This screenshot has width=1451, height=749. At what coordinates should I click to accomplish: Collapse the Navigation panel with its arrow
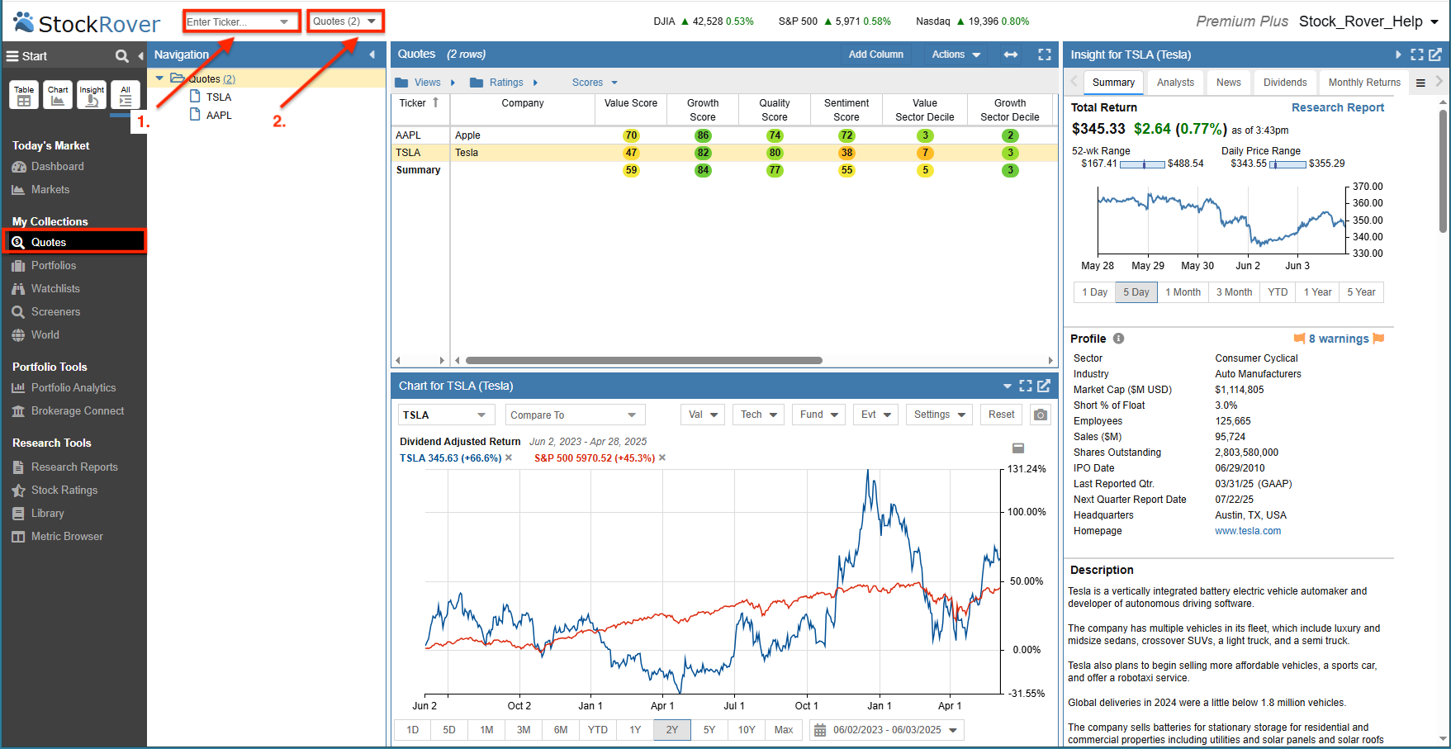coord(372,55)
